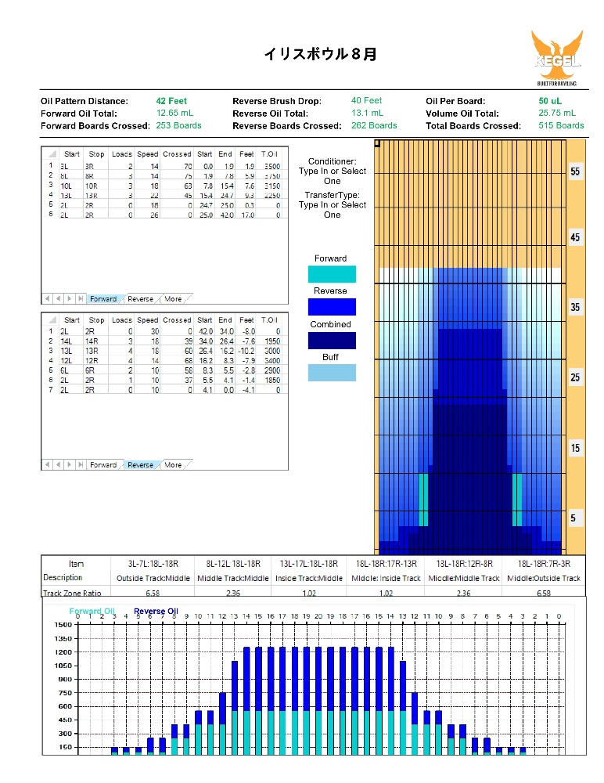Go to first sheet in forward table navigation
The image size is (604, 783).
tap(47, 298)
